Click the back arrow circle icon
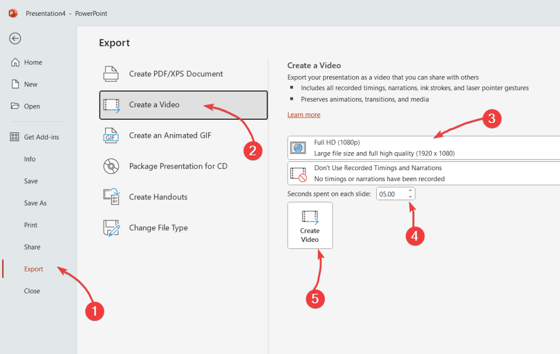The height and width of the screenshot is (354, 560). [15, 39]
